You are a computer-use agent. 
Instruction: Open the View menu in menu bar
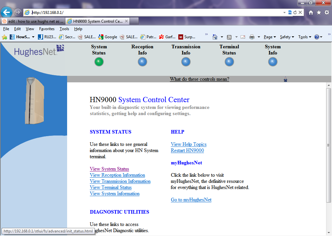click(30, 29)
